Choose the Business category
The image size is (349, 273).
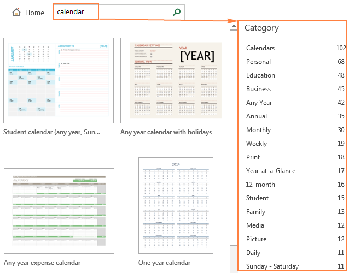click(x=258, y=89)
